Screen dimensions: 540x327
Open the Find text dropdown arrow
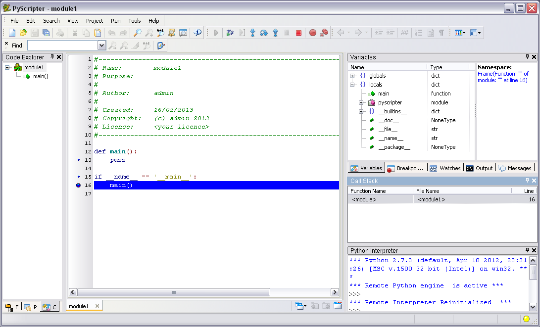[101, 46]
